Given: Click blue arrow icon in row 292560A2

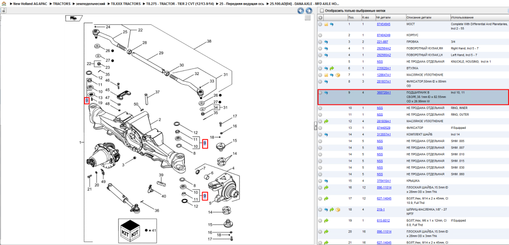Looking at the screenshot, I should (326, 55).
